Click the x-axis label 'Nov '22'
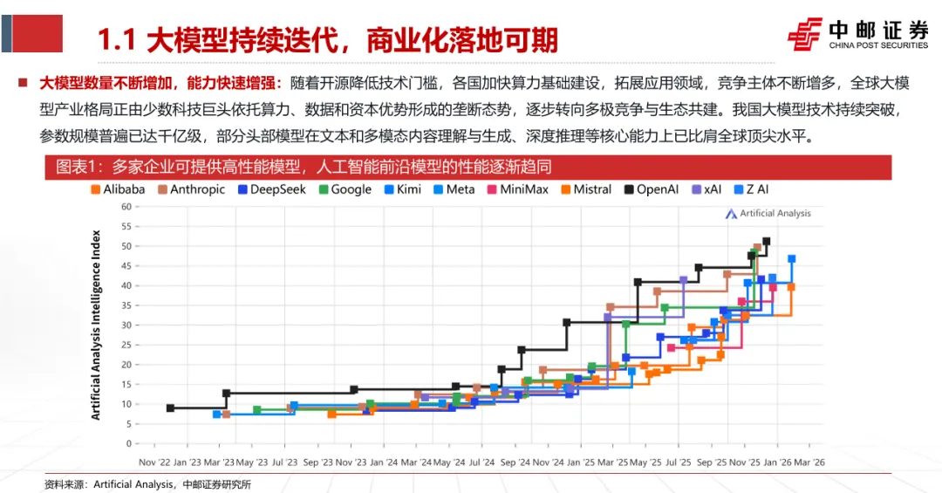This screenshot has width=942, height=493. 154,462
